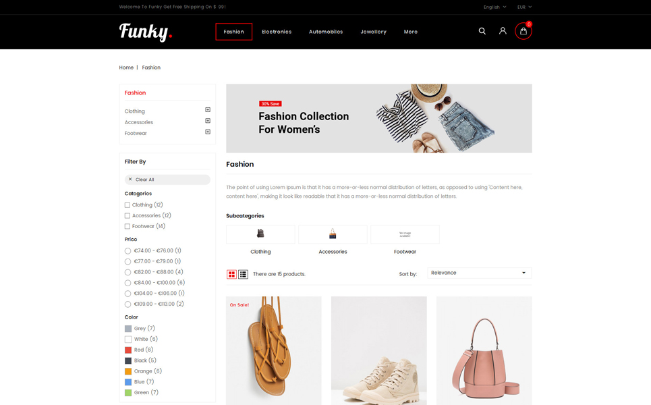The width and height of the screenshot is (651, 405).
Task: Check the Footwear (14) category filter
Action: [x=128, y=226]
